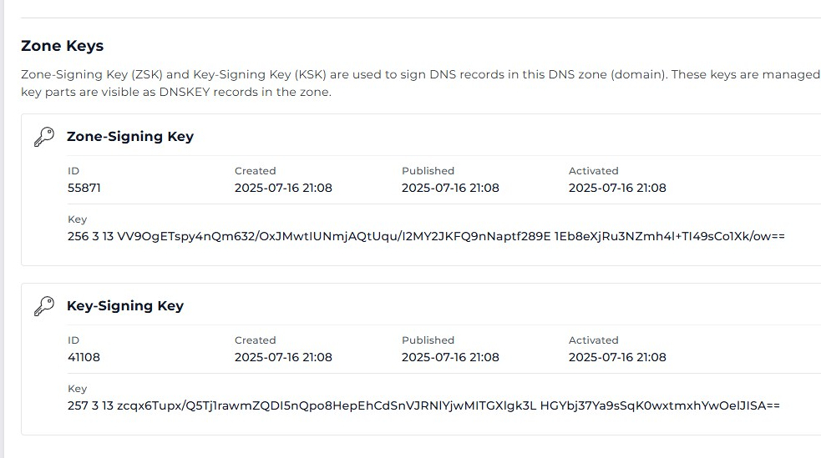
Task: Click the Key label in Zone-Signing Key card
Action: click(x=77, y=219)
